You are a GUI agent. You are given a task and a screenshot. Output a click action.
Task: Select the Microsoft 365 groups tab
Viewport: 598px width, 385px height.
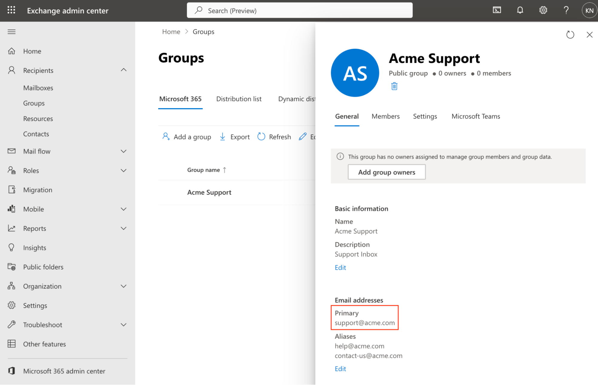180,99
